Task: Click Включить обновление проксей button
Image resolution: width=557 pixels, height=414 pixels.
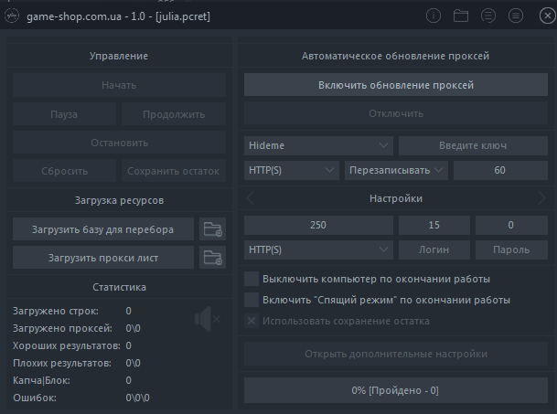Action: pyautogui.click(x=396, y=85)
